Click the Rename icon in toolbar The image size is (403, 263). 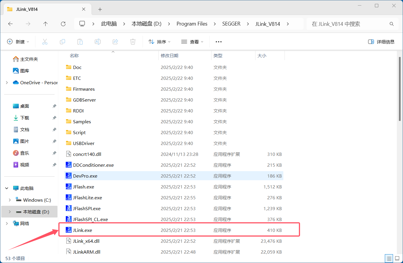point(98,42)
